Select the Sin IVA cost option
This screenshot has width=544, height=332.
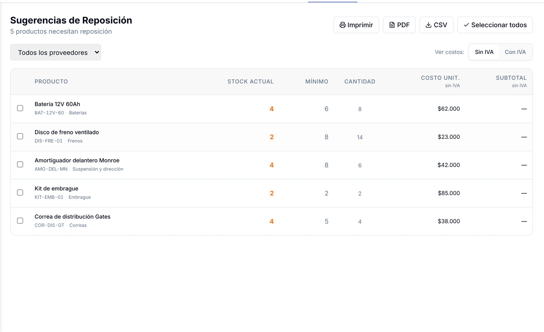click(x=484, y=52)
